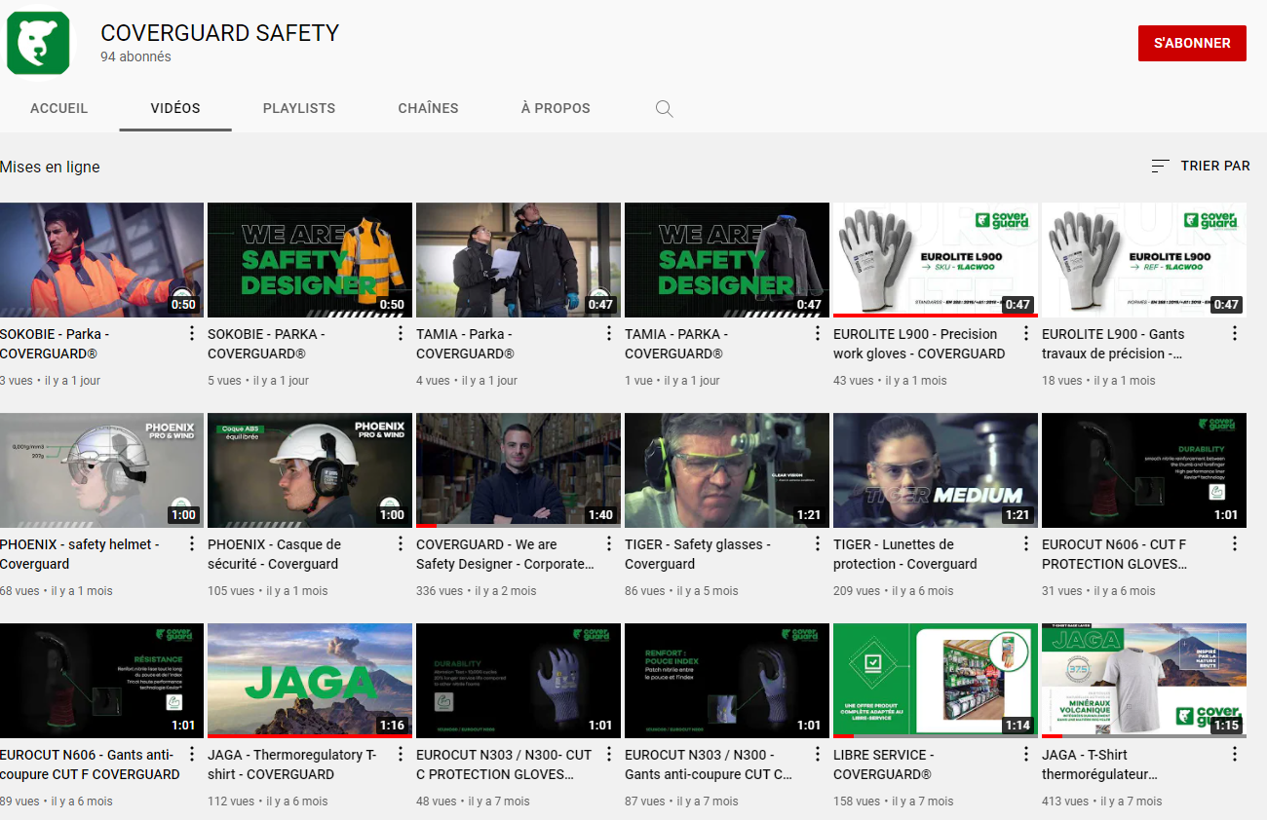The height and width of the screenshot is (820, 1267).
Task: Open options for EUROCUT N303 Gants anti-coupure CUT C
Action: [818, 755]
